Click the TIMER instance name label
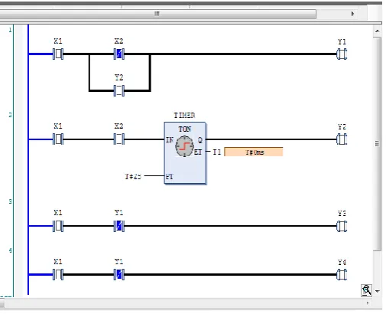 click(x=184, y=116)
